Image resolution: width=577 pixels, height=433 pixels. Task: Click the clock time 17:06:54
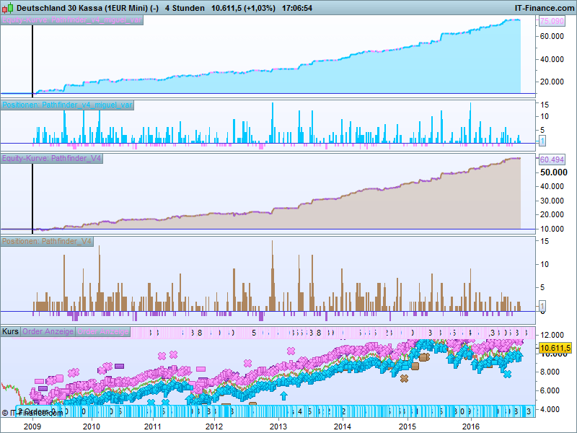click(x=297, y=8)
